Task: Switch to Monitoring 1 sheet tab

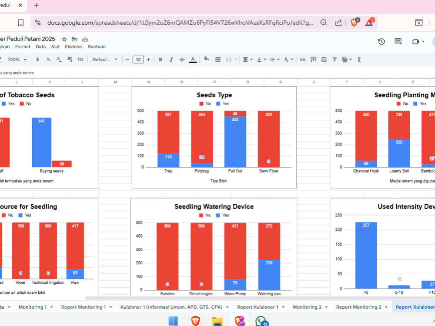Action: click(x=33, y=307)
